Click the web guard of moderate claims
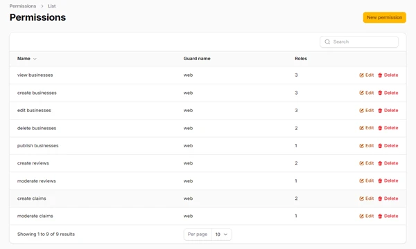This screenshot has width=416, height=249. [x=188, y=216]
